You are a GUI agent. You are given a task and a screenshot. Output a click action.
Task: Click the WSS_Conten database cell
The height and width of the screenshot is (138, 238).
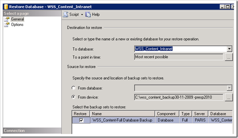[x=220, y=120]
